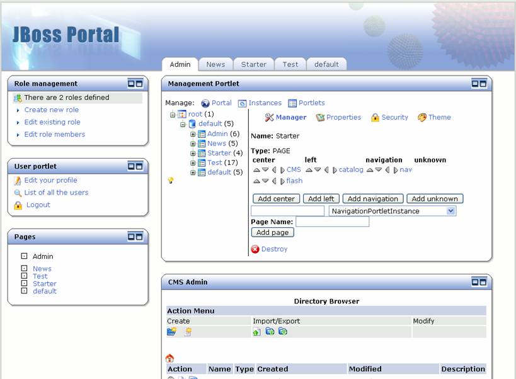Move catalog portlet right with the right arrow
Viewport: 516px width, 379px height.
335,170
